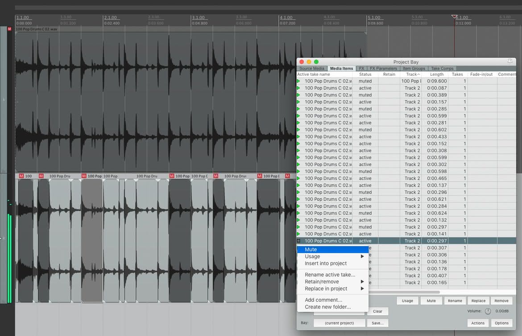Audition the take with length 0:00.602
The width and height of the screenshot is (522, 336).
click(x=298, y=130)
